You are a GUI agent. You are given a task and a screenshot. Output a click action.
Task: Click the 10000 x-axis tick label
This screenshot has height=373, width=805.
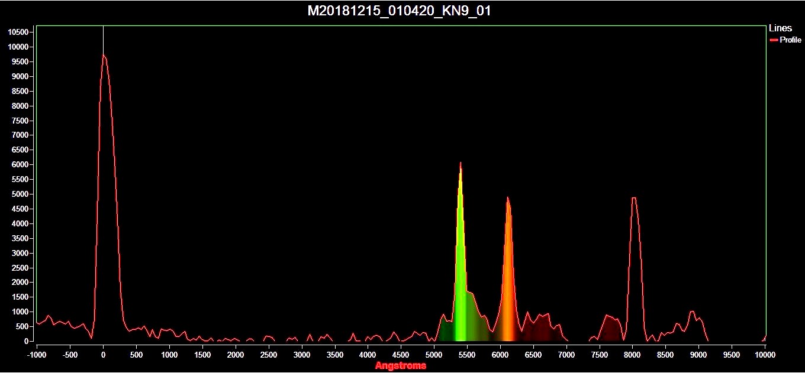(765, 355)
